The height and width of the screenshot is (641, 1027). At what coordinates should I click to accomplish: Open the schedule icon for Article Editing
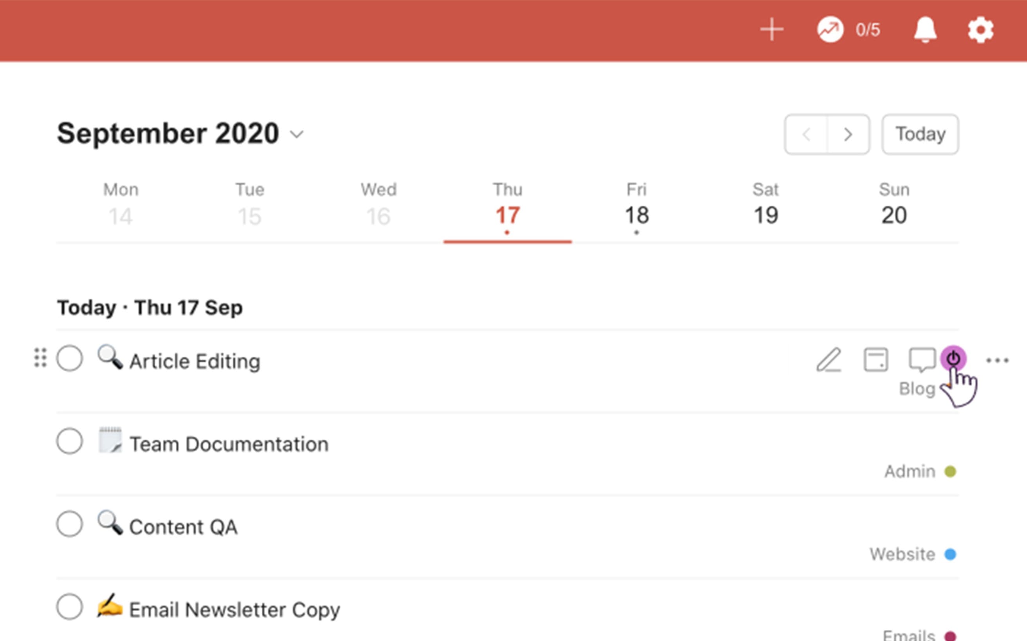[876, 360]
